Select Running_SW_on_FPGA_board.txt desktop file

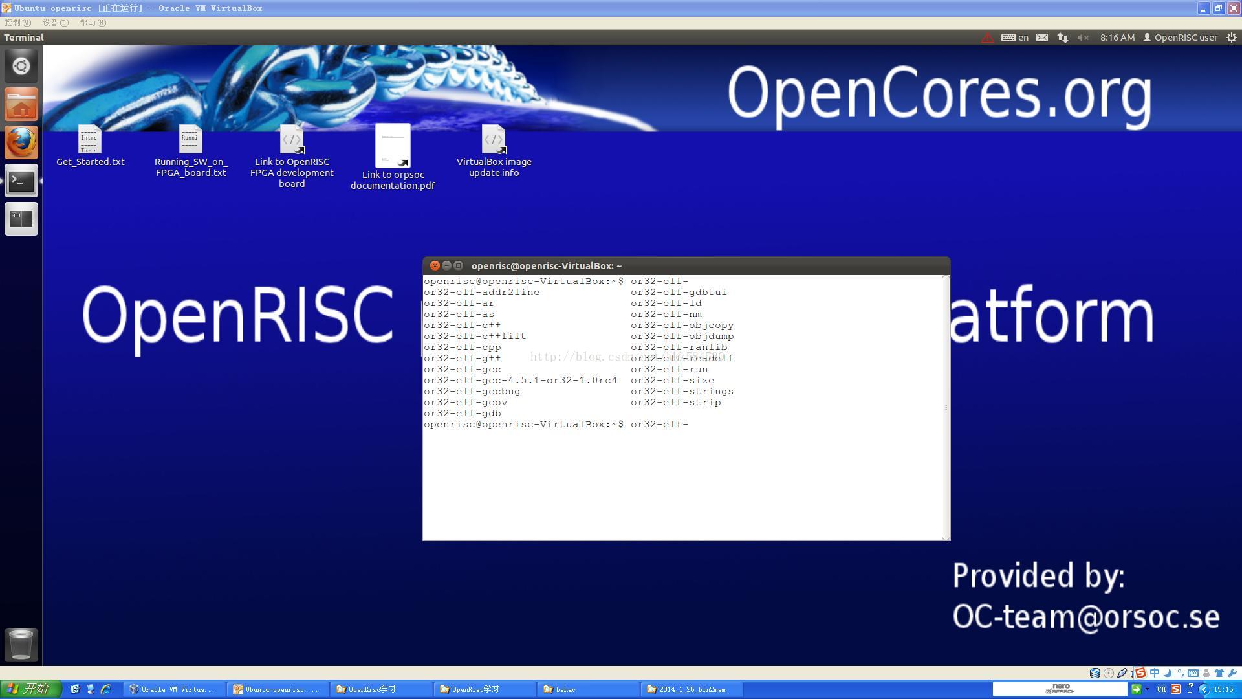pyautogui.click(x=191, y=151)
